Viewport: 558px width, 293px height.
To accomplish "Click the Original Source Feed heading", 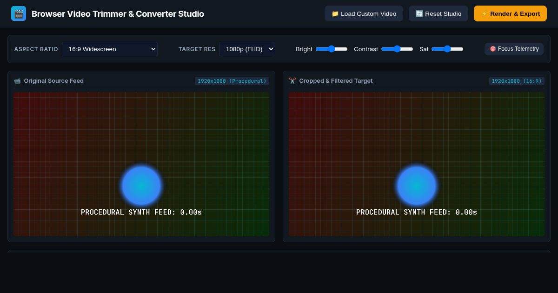I will click(54, 81).
